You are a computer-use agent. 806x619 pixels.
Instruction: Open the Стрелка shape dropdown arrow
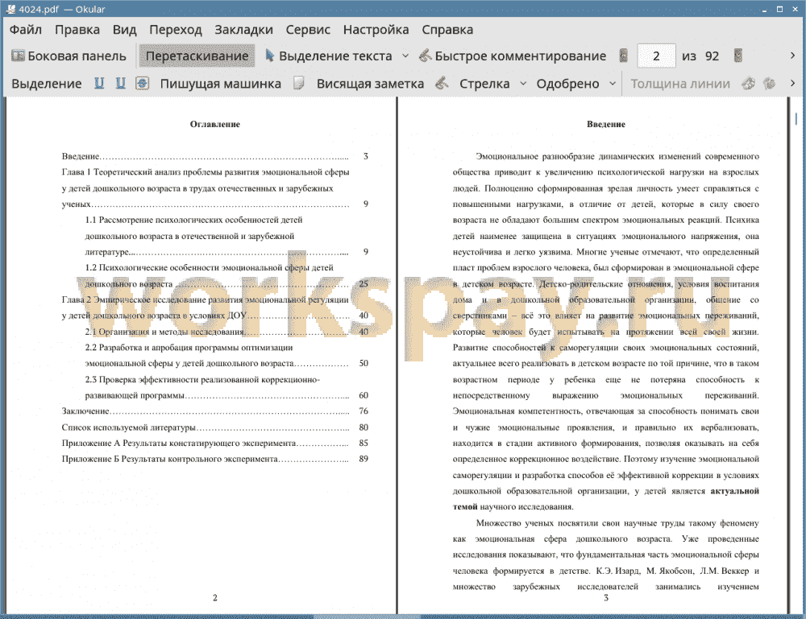coord(523,83)
